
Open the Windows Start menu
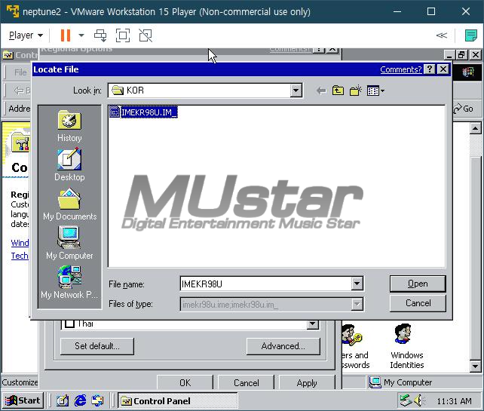tap(23, 400)
